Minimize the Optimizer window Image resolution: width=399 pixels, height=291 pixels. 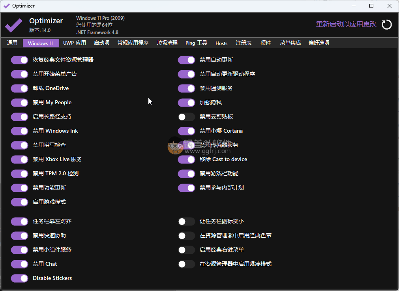(x=354, y=6)
